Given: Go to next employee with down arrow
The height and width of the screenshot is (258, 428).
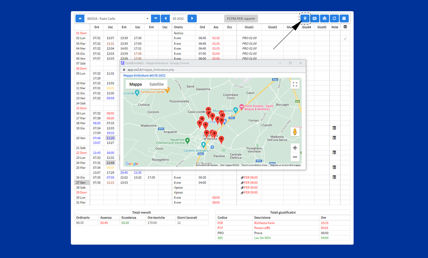Looking at the screenshot, I should [x=155, y=18].
